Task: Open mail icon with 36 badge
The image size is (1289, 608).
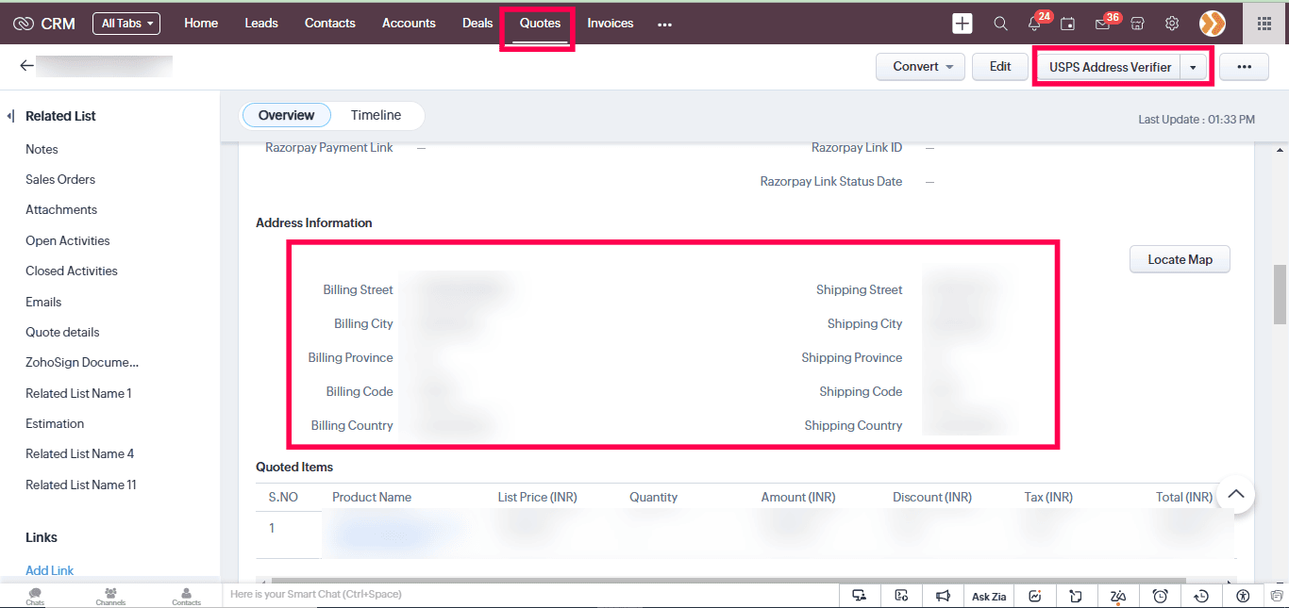Action: (x=1102, y=24)
